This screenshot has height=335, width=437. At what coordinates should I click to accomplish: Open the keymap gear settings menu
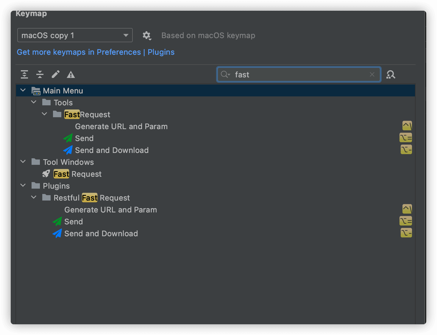click(146, 36)
